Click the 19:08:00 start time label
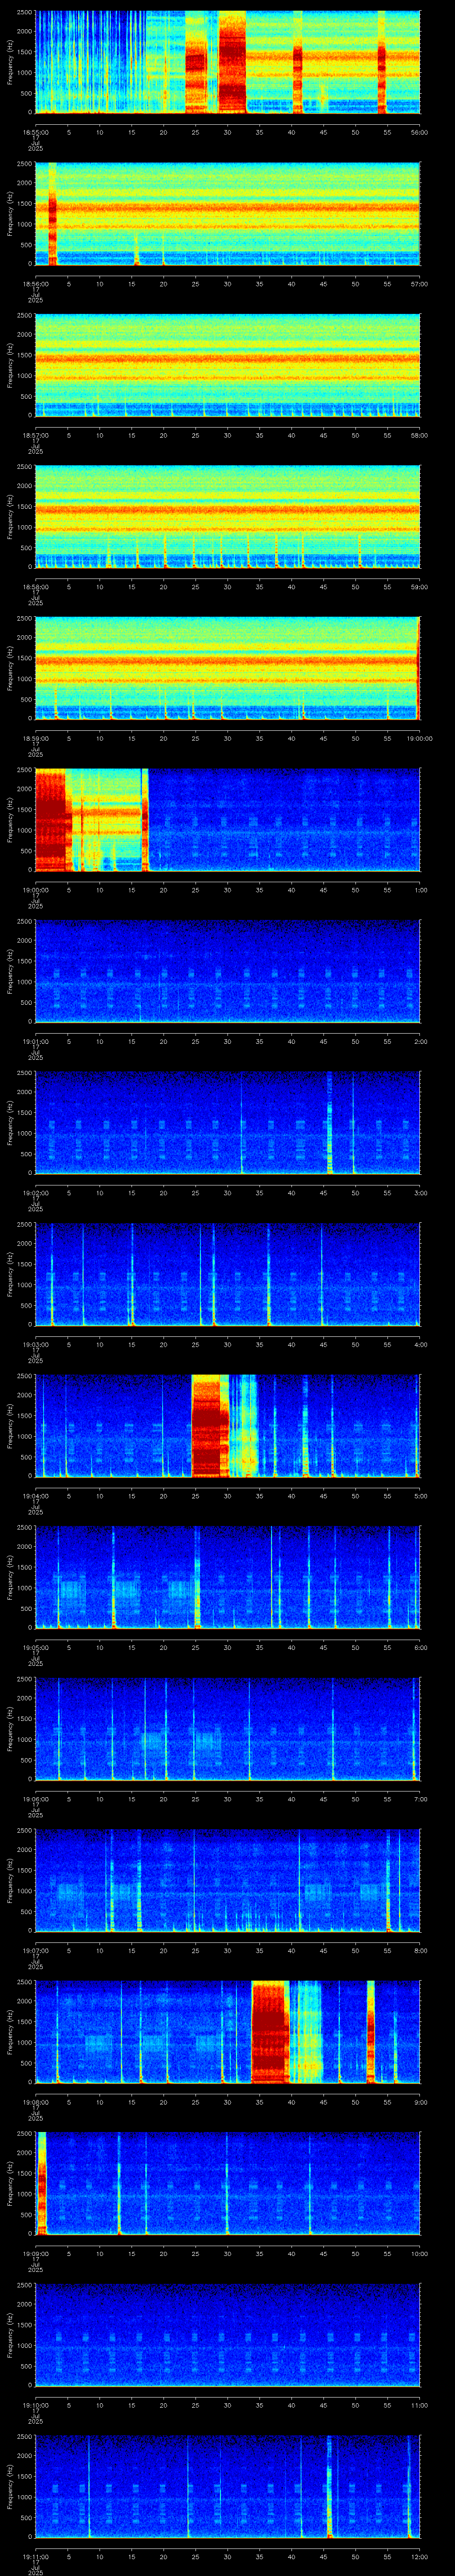 (35, 2102)
